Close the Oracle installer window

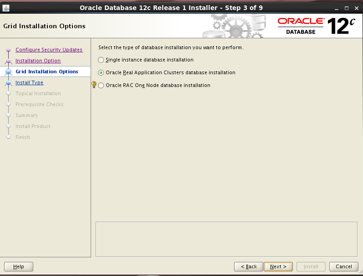click(x=357, y=8)
